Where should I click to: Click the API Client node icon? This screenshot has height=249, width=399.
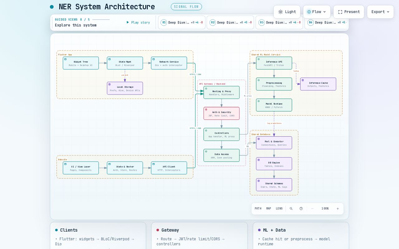tap(154, 164)
